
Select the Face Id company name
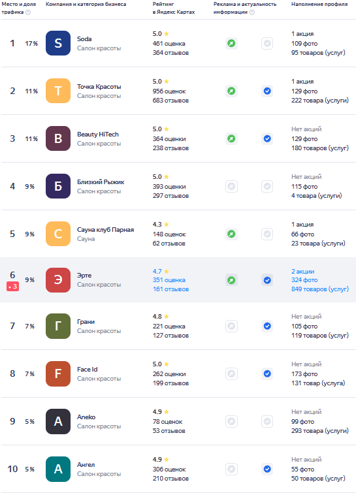coord(87,370)
